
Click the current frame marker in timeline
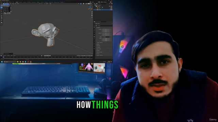pyautogui.click(x=3, y=57)
